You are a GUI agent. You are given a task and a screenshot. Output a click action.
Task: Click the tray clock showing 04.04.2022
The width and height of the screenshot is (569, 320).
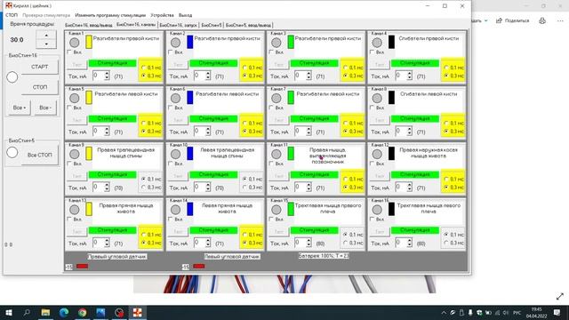click(536, 312)
